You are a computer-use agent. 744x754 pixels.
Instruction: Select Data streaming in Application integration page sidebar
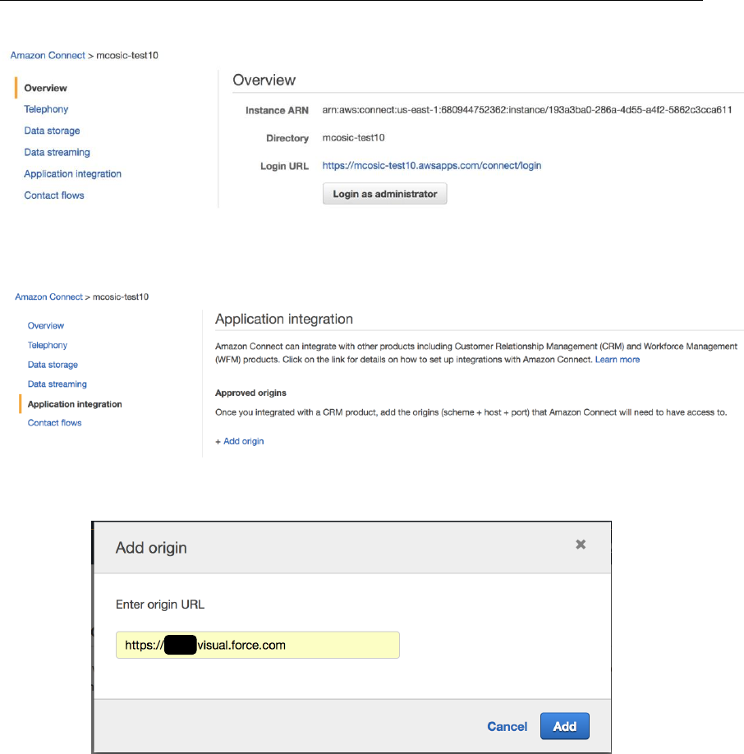click(57, 384)
